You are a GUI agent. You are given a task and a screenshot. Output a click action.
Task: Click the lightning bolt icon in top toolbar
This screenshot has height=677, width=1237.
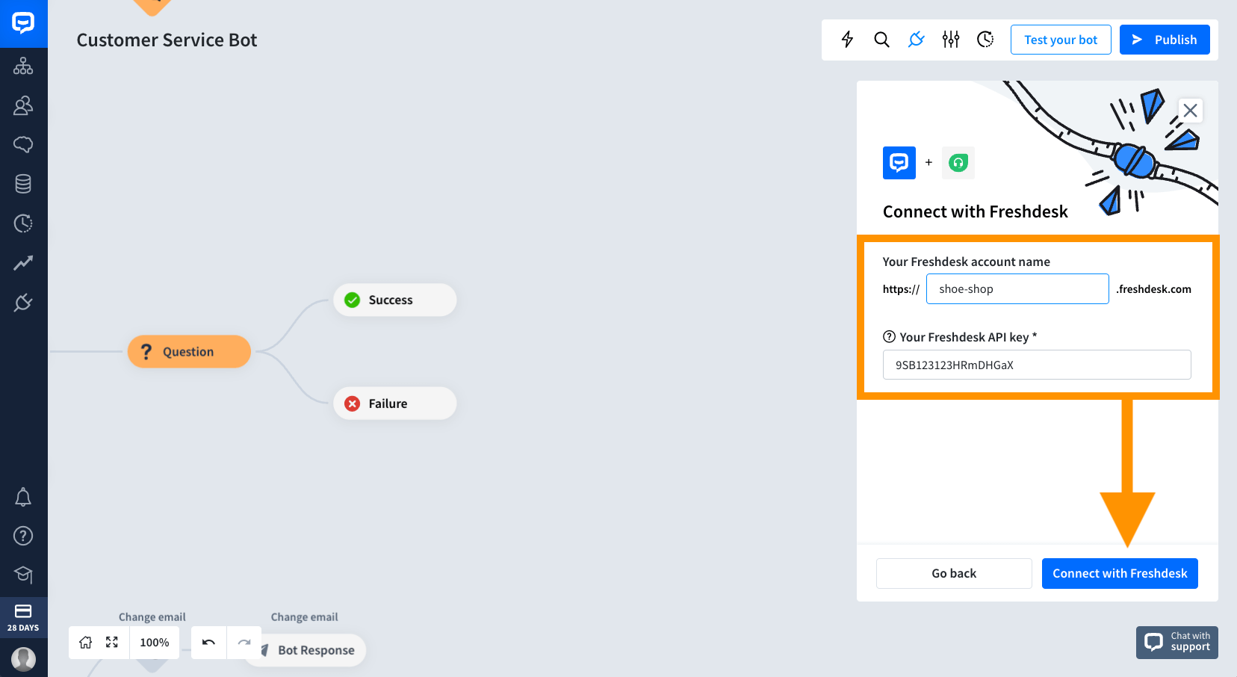point(847,40)
